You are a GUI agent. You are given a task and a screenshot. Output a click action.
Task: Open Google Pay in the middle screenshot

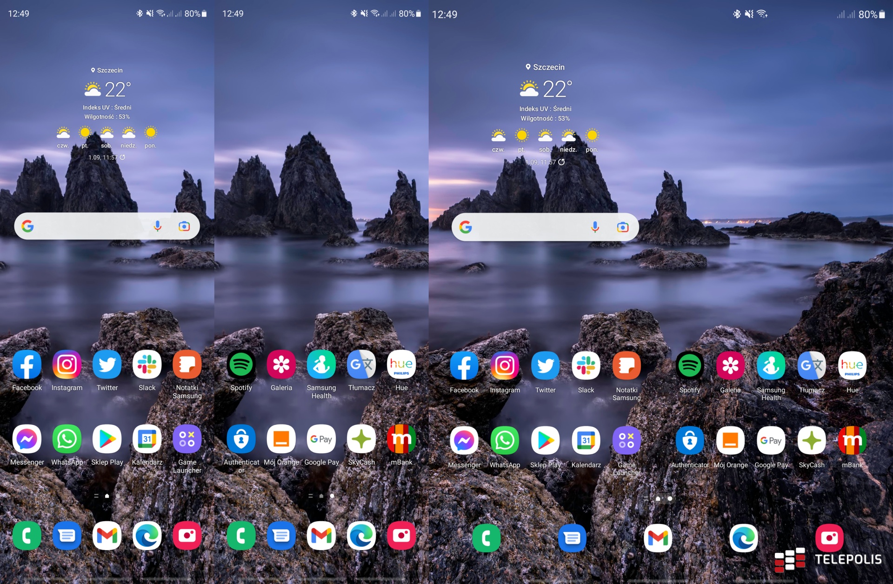[x=321, y=439]
